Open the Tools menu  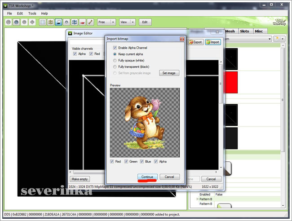pos(32,13)
